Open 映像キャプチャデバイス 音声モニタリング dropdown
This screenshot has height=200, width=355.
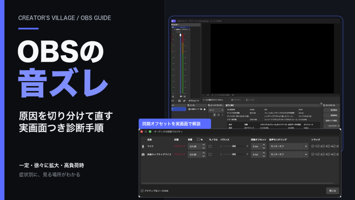coord(289,155)
